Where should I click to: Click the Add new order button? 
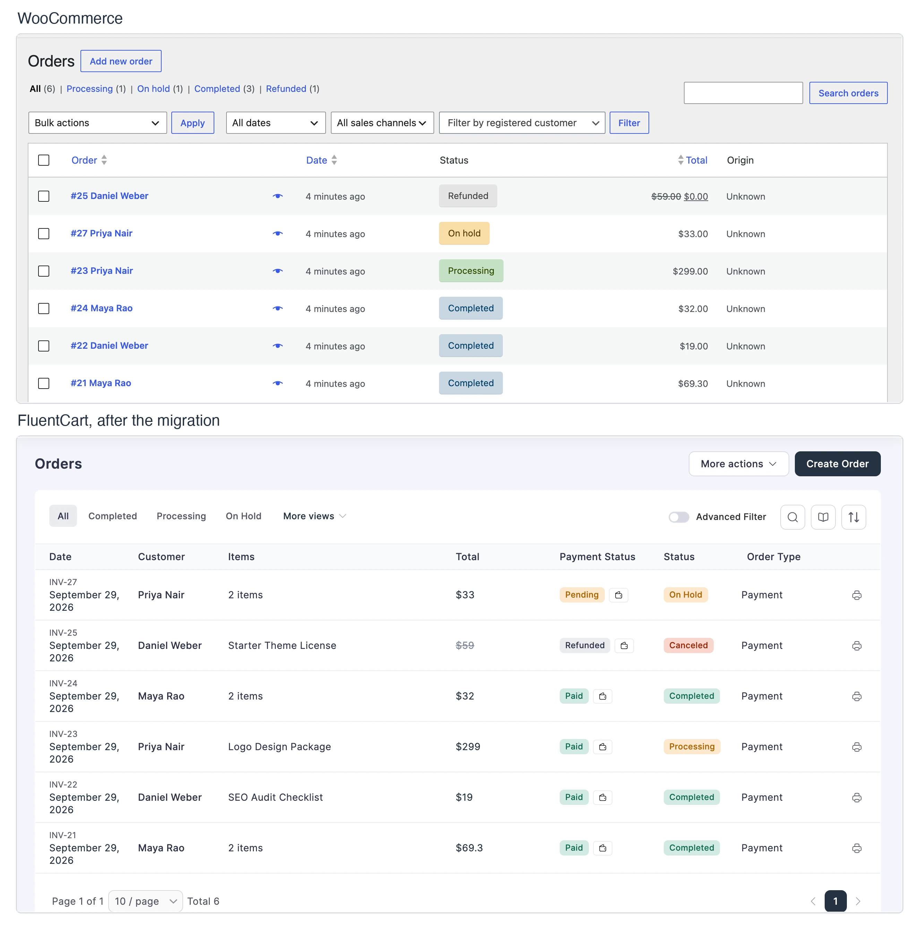[x=121, y=61]
